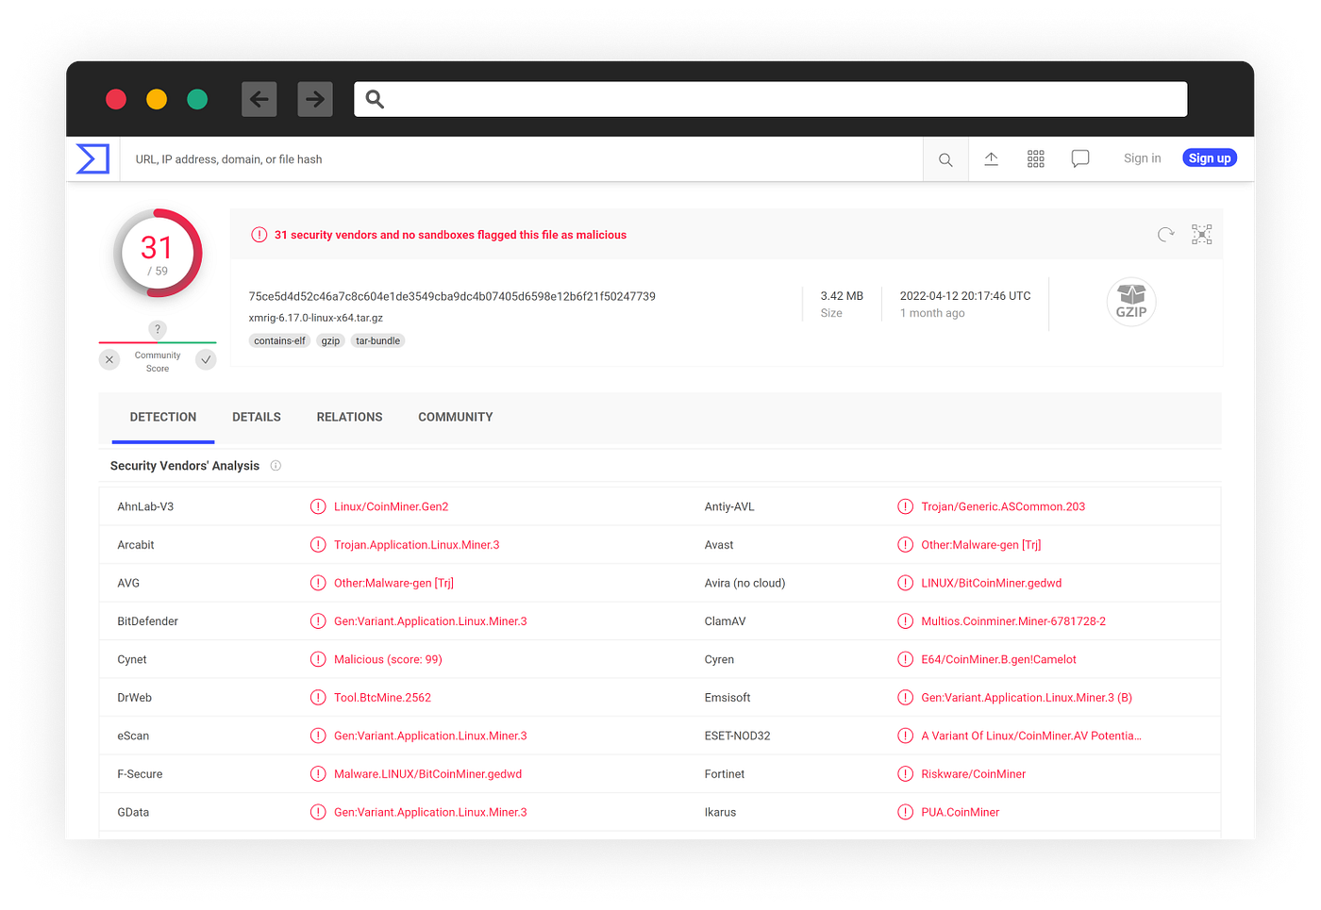Click the Sign up button
Image resolution: width=1321 pixels, height=910 pixels.
[x=1210, y=158]
